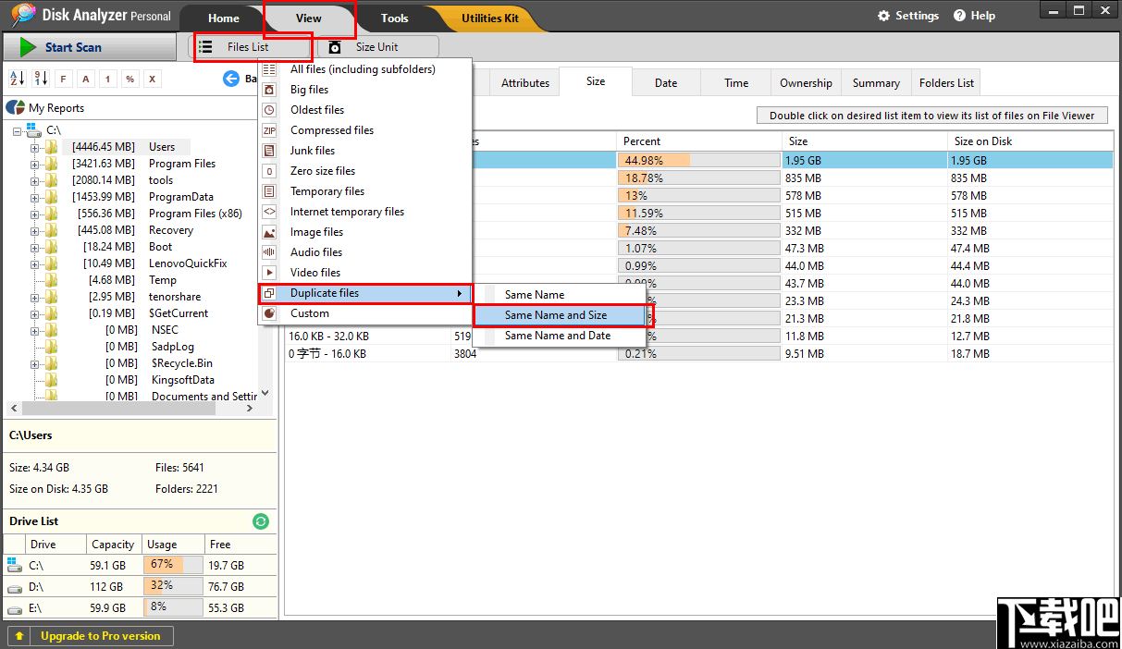Select the ZIP Compressed files icon
Viewport: 1122px width, 649px height.
tap(268, 130)
